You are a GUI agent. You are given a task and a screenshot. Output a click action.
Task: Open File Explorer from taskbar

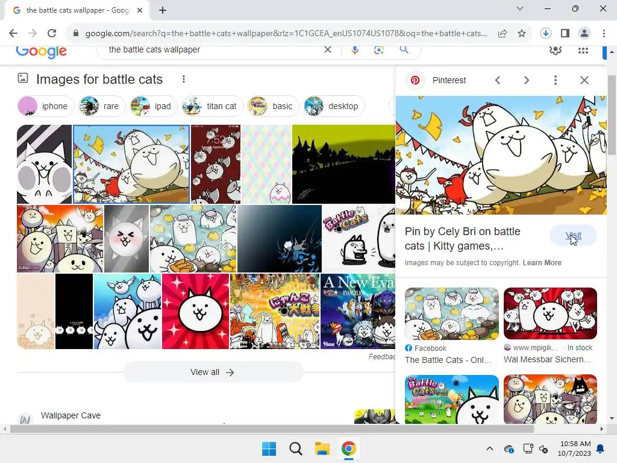[322, 449]
